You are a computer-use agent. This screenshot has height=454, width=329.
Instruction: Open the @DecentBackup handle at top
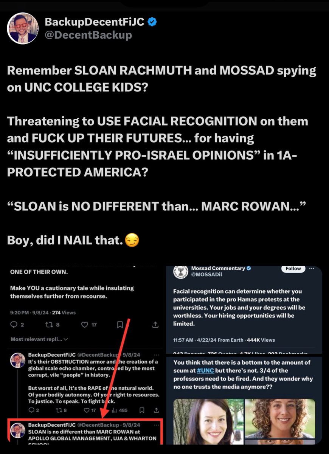[x=88, y=35]
